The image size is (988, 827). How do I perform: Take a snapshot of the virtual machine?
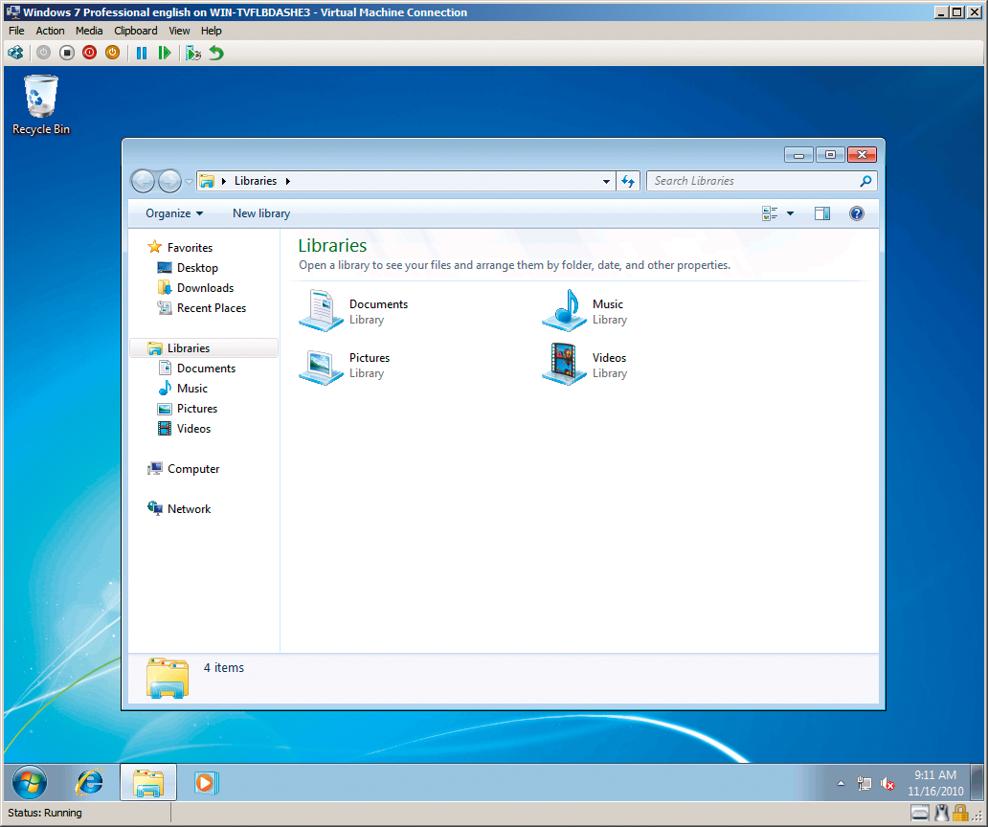[192, 53]
